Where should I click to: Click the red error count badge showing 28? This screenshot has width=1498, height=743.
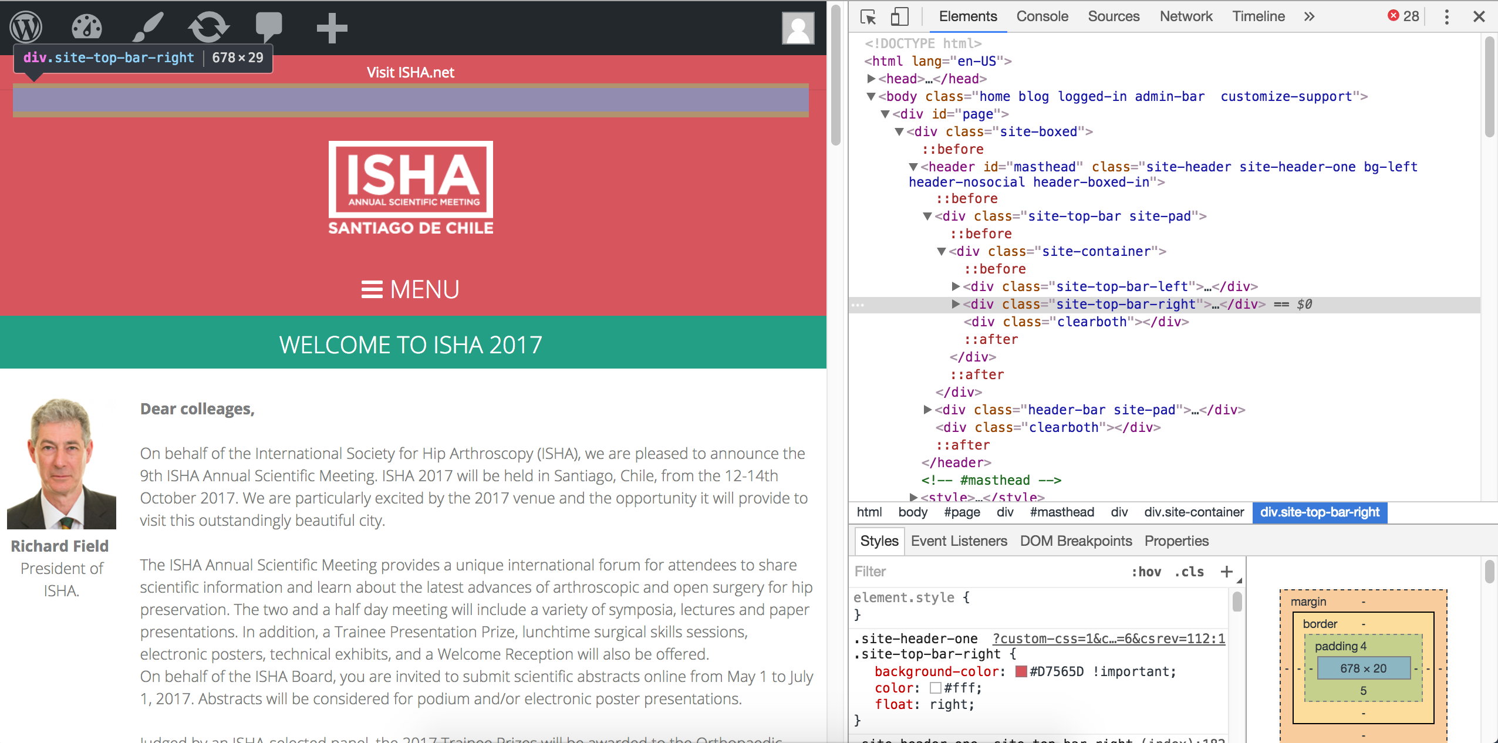(1403, 16)
